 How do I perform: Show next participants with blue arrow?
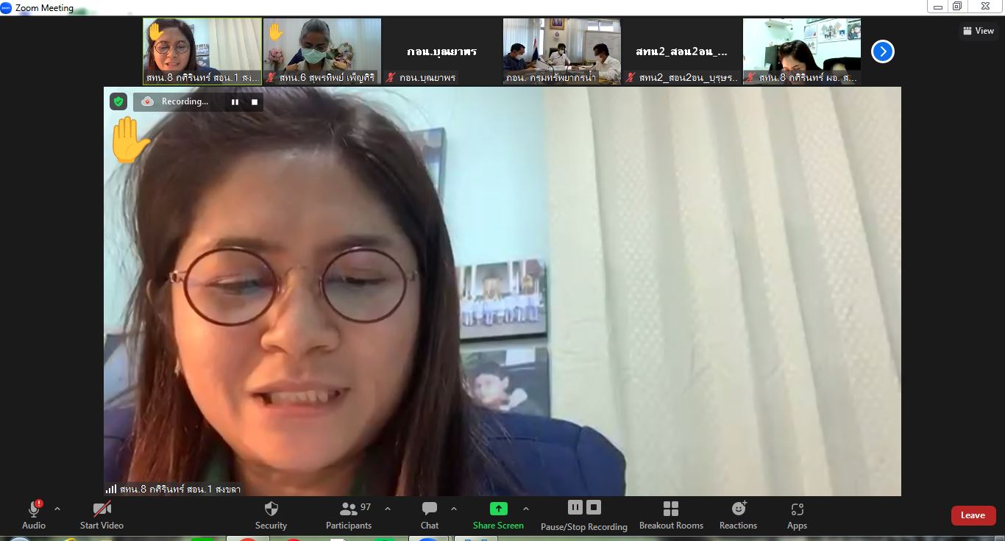882,51
